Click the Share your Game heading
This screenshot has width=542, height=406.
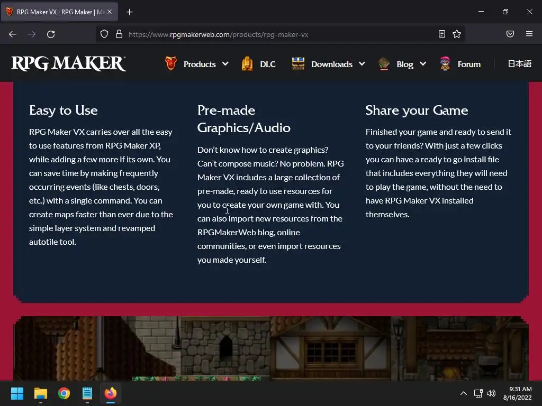(x=417, y=110)
